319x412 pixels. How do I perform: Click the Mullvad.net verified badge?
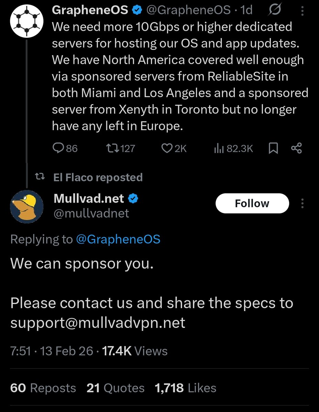133,198
